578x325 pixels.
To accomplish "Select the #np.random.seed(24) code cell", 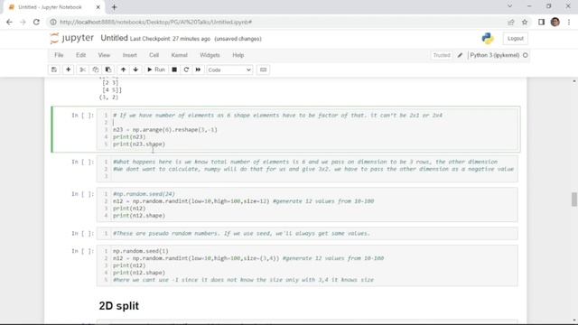I will click(307, 205).
